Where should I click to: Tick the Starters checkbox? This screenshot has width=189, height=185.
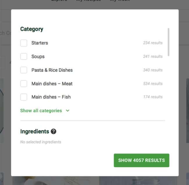coord(24,43)
